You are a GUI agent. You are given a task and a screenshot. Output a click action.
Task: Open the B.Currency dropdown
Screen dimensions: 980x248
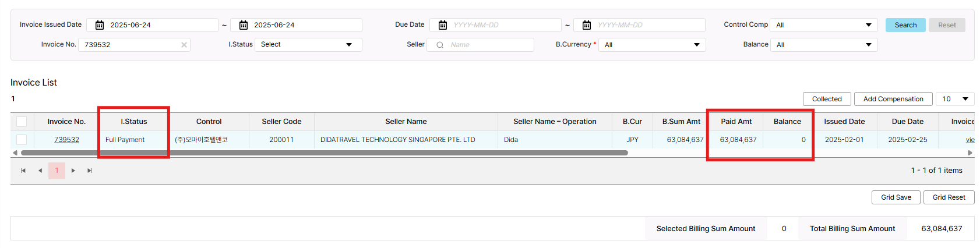pos(651,45)
